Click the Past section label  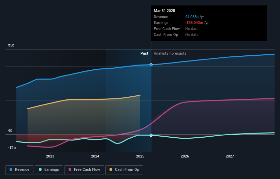144,54
